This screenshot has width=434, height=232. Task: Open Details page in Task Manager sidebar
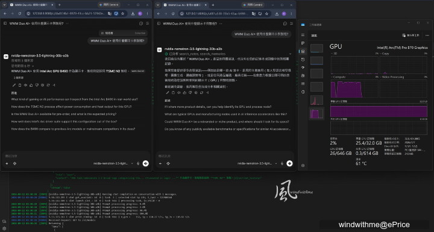click(303, 84)
